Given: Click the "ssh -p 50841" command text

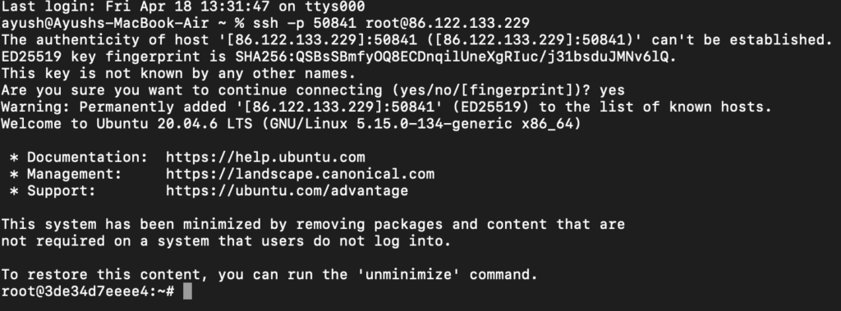Looking at the screenshot, I should click(305, 24).
